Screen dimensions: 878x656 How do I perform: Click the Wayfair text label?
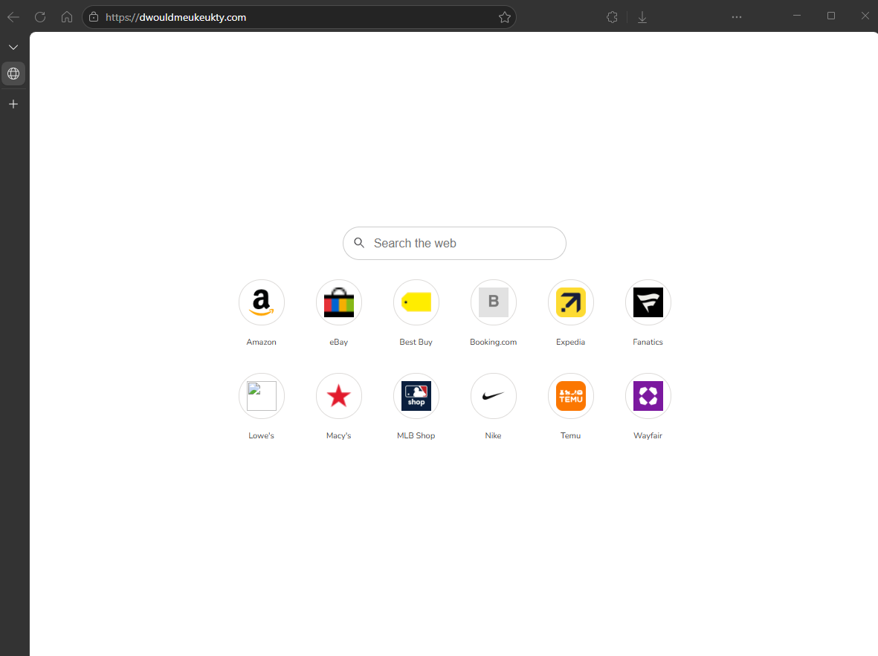coord(648,435)
